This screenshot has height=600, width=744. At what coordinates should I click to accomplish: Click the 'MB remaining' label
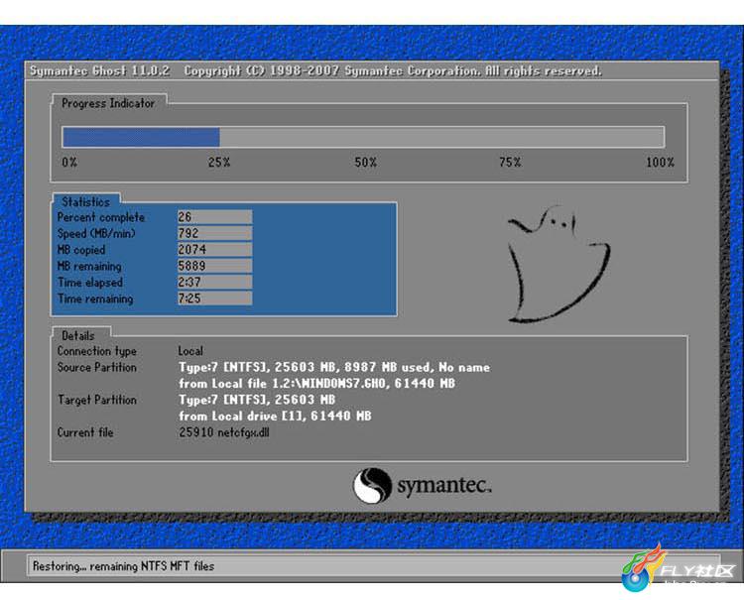(89, 266)
